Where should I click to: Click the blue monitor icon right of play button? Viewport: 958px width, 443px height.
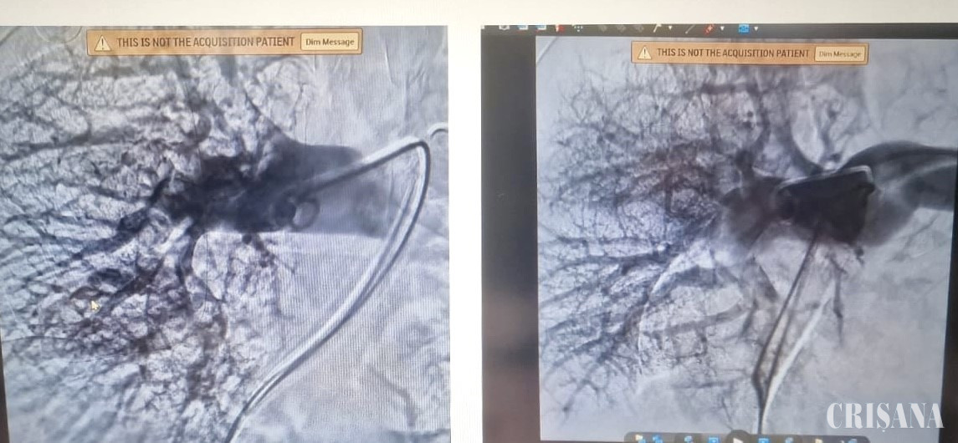[x=763, y=440]
